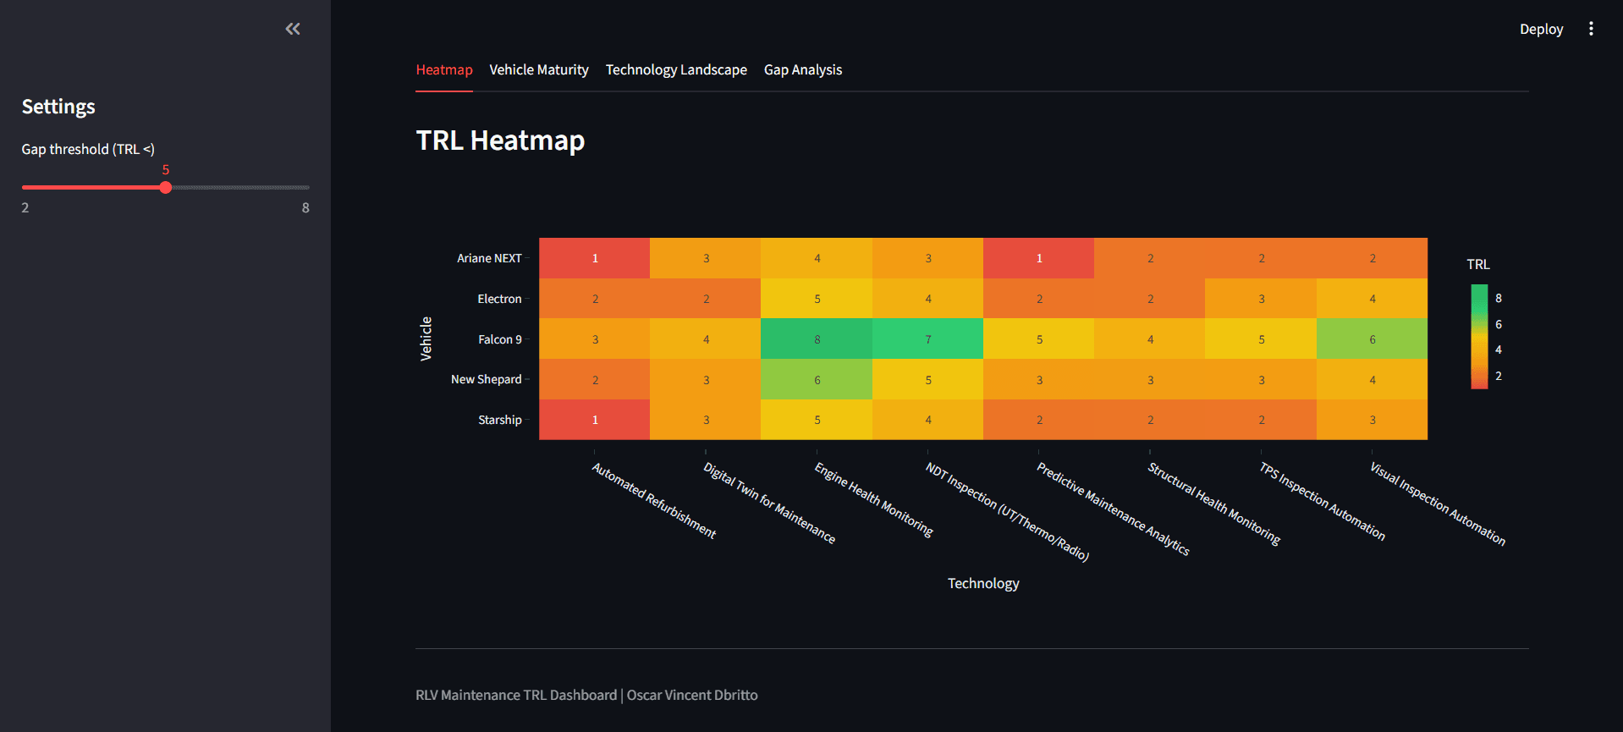Click the New Shepard row label
This screenshot has width=1623, height=732.
tap(487, 379)
